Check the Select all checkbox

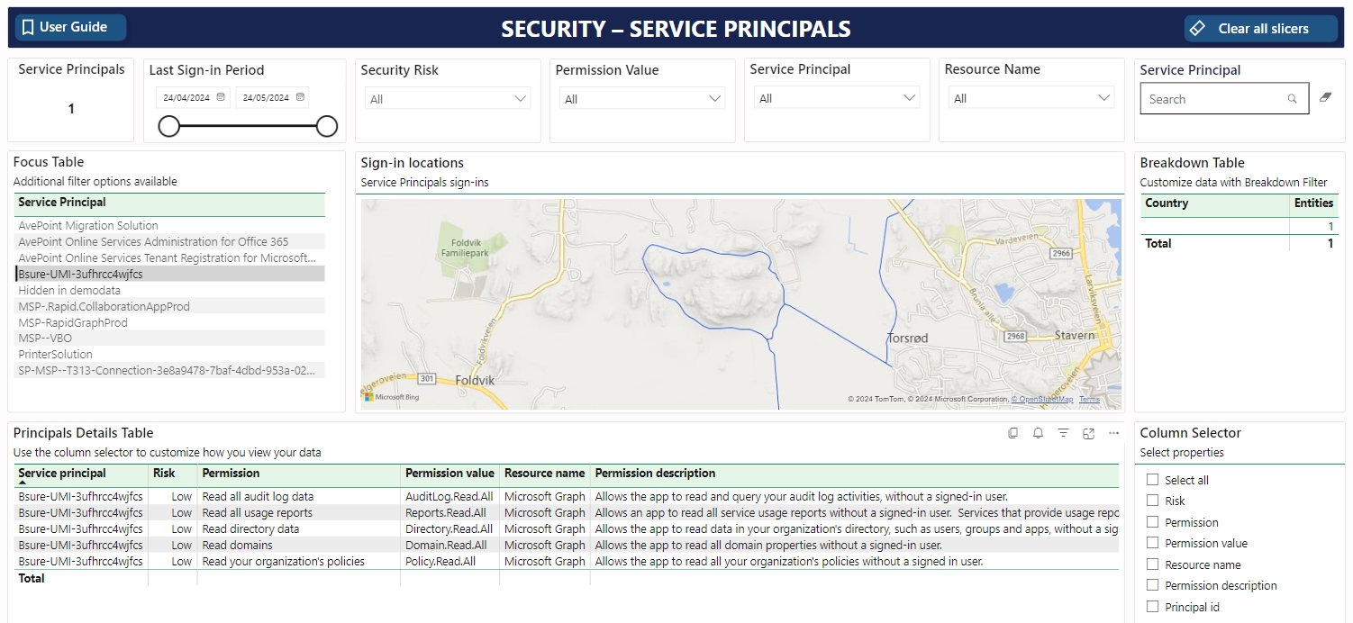1152,480
